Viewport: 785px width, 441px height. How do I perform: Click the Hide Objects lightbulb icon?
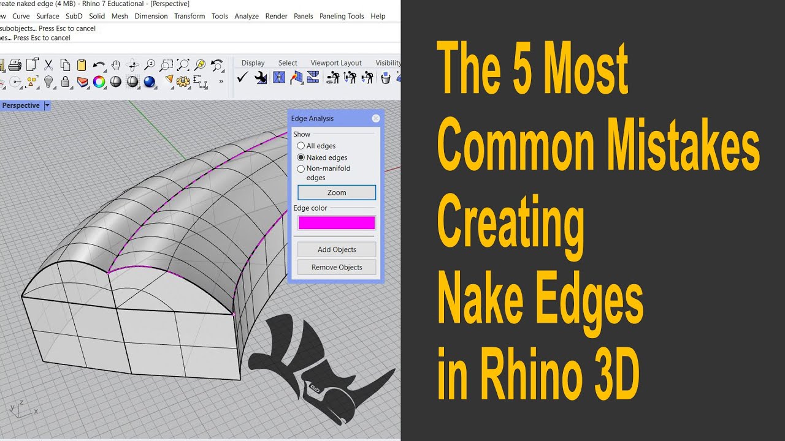click(48, 81)
